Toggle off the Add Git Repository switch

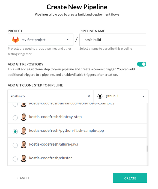tap(141, 64)
